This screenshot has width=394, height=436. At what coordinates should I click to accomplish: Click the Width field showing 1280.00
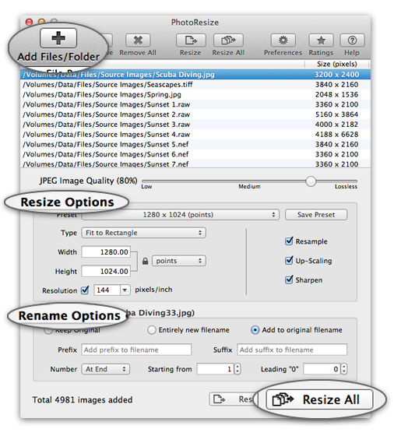[x=106, y=252]
